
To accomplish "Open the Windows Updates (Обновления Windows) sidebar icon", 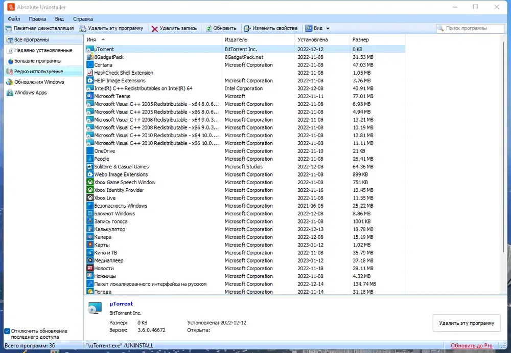I will click(x=10, y=82).
